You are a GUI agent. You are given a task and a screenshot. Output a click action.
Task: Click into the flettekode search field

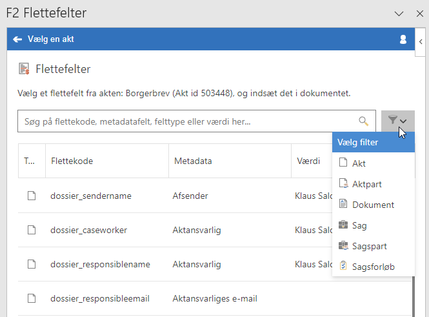pyautogui.click(x=187, y=121)
